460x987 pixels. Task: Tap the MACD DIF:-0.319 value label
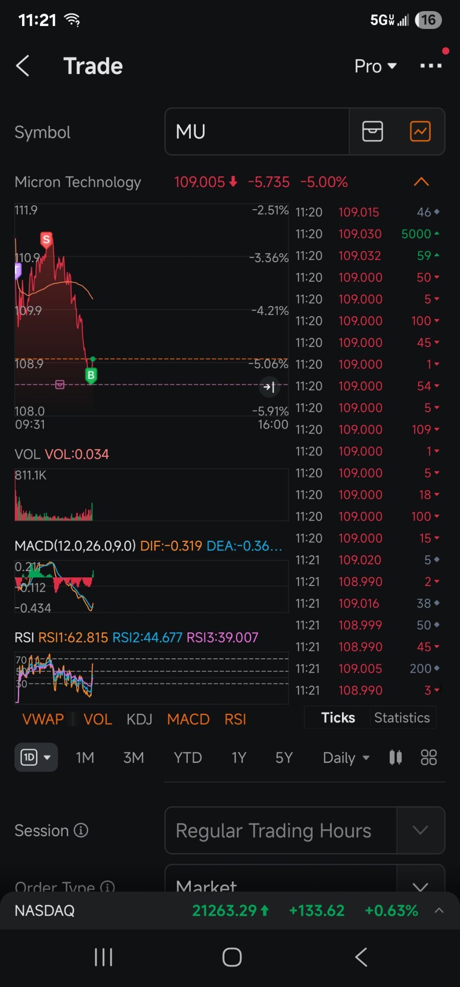[x=171, y=546]
